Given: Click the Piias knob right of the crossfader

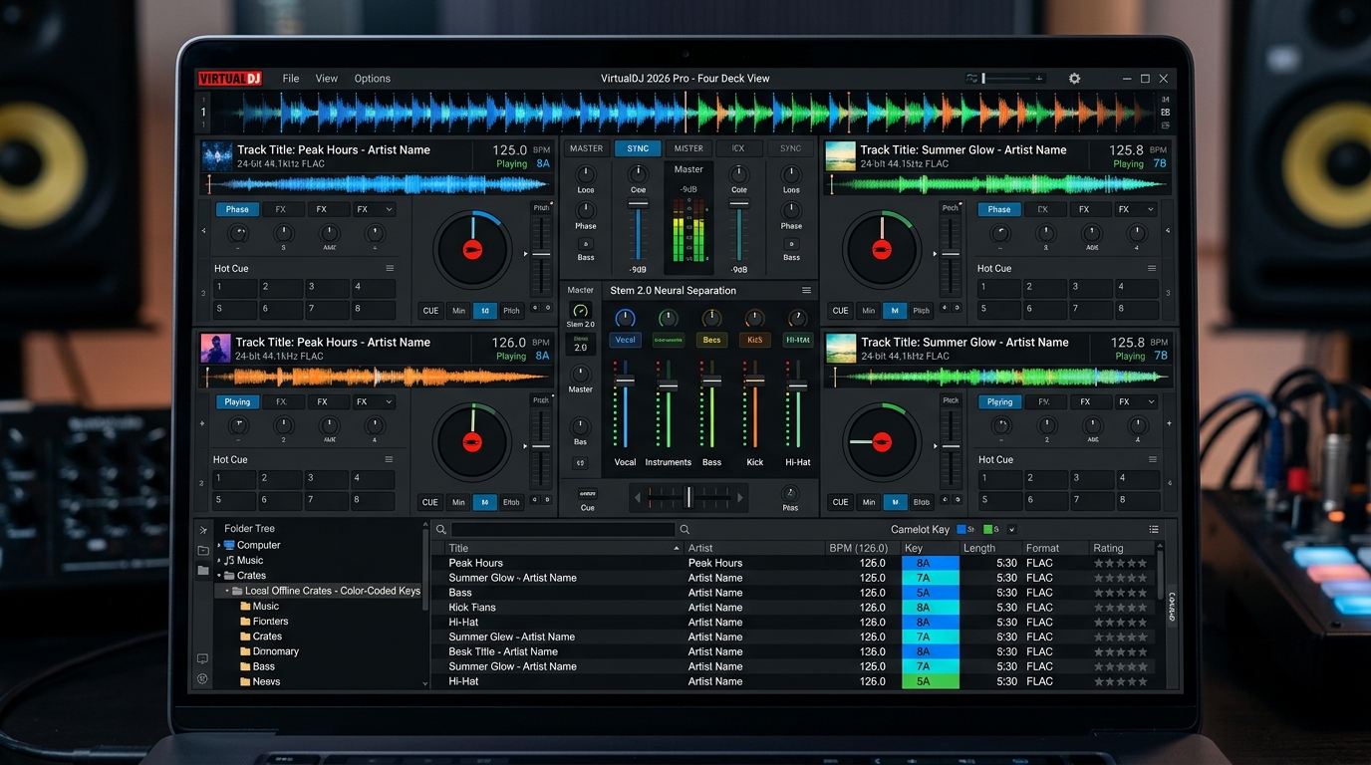Looking at the screenshot, I should [790, 493].
